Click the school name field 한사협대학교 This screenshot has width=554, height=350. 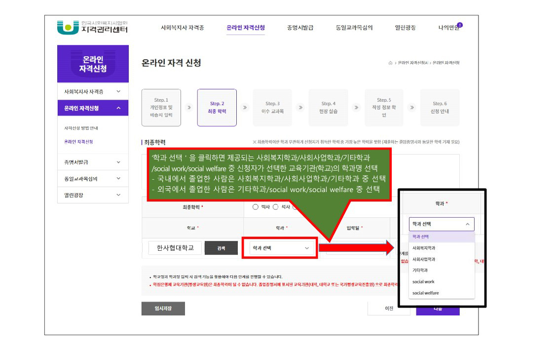pyautogui.click(x=175, y=248)
